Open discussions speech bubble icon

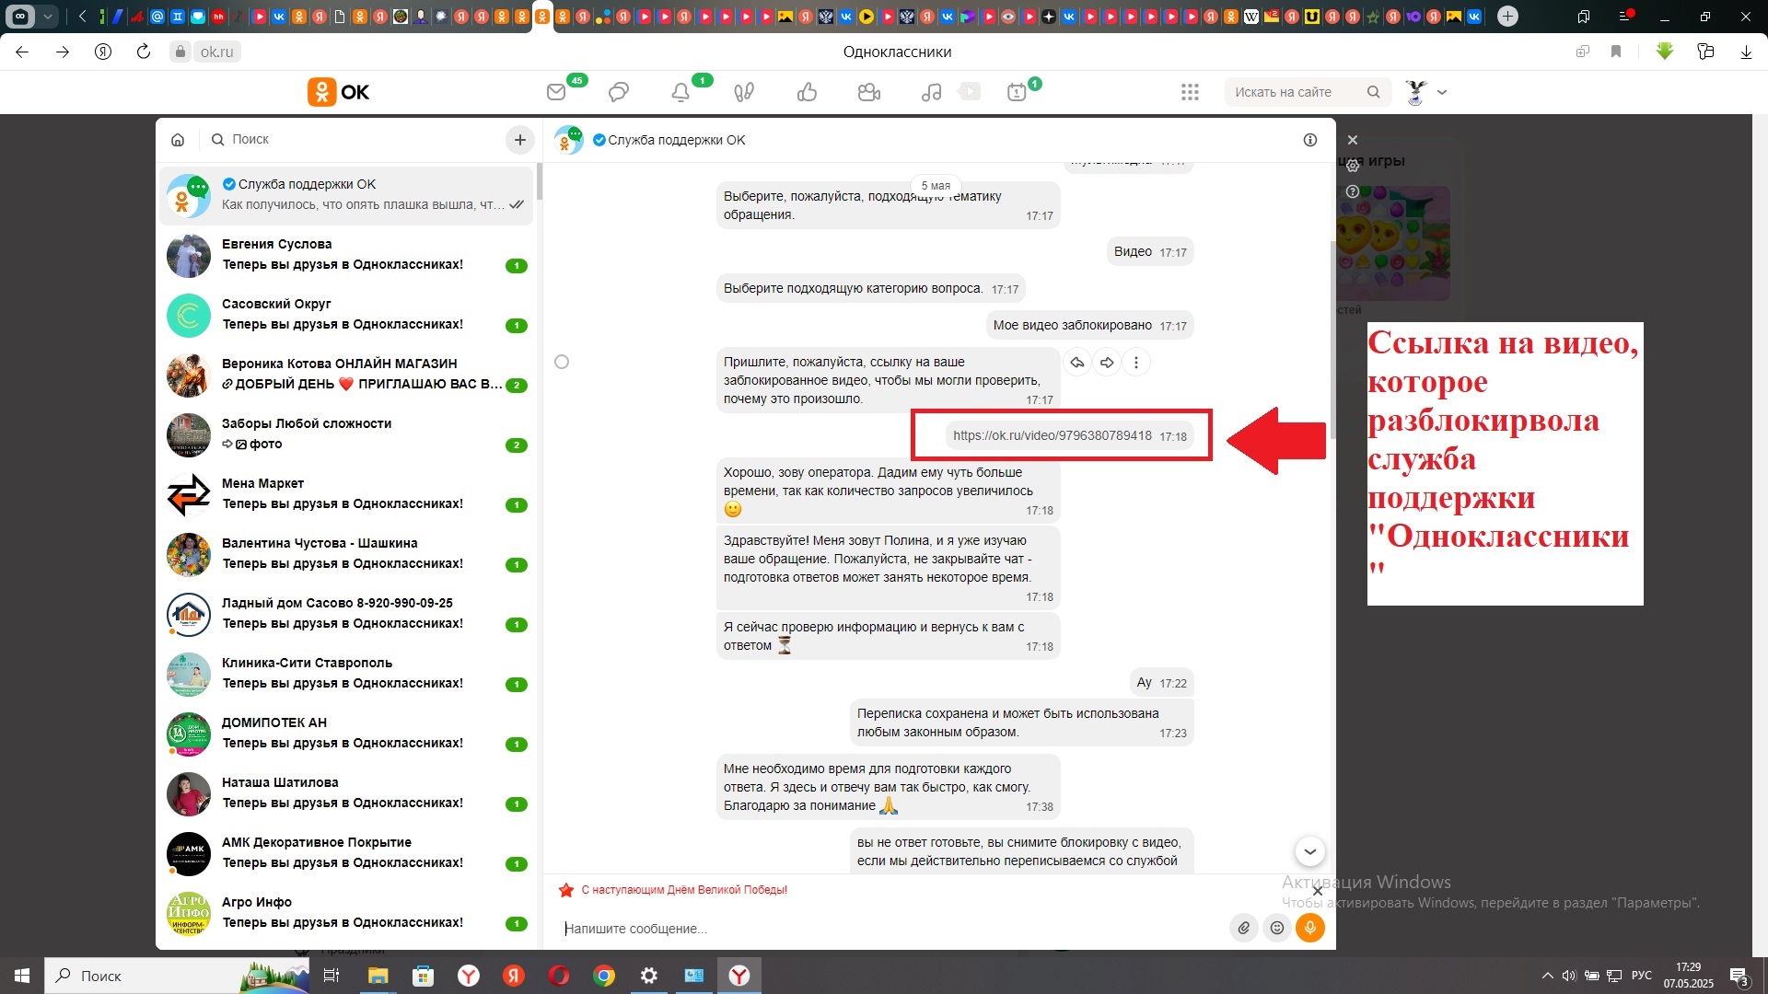(619, 92)
